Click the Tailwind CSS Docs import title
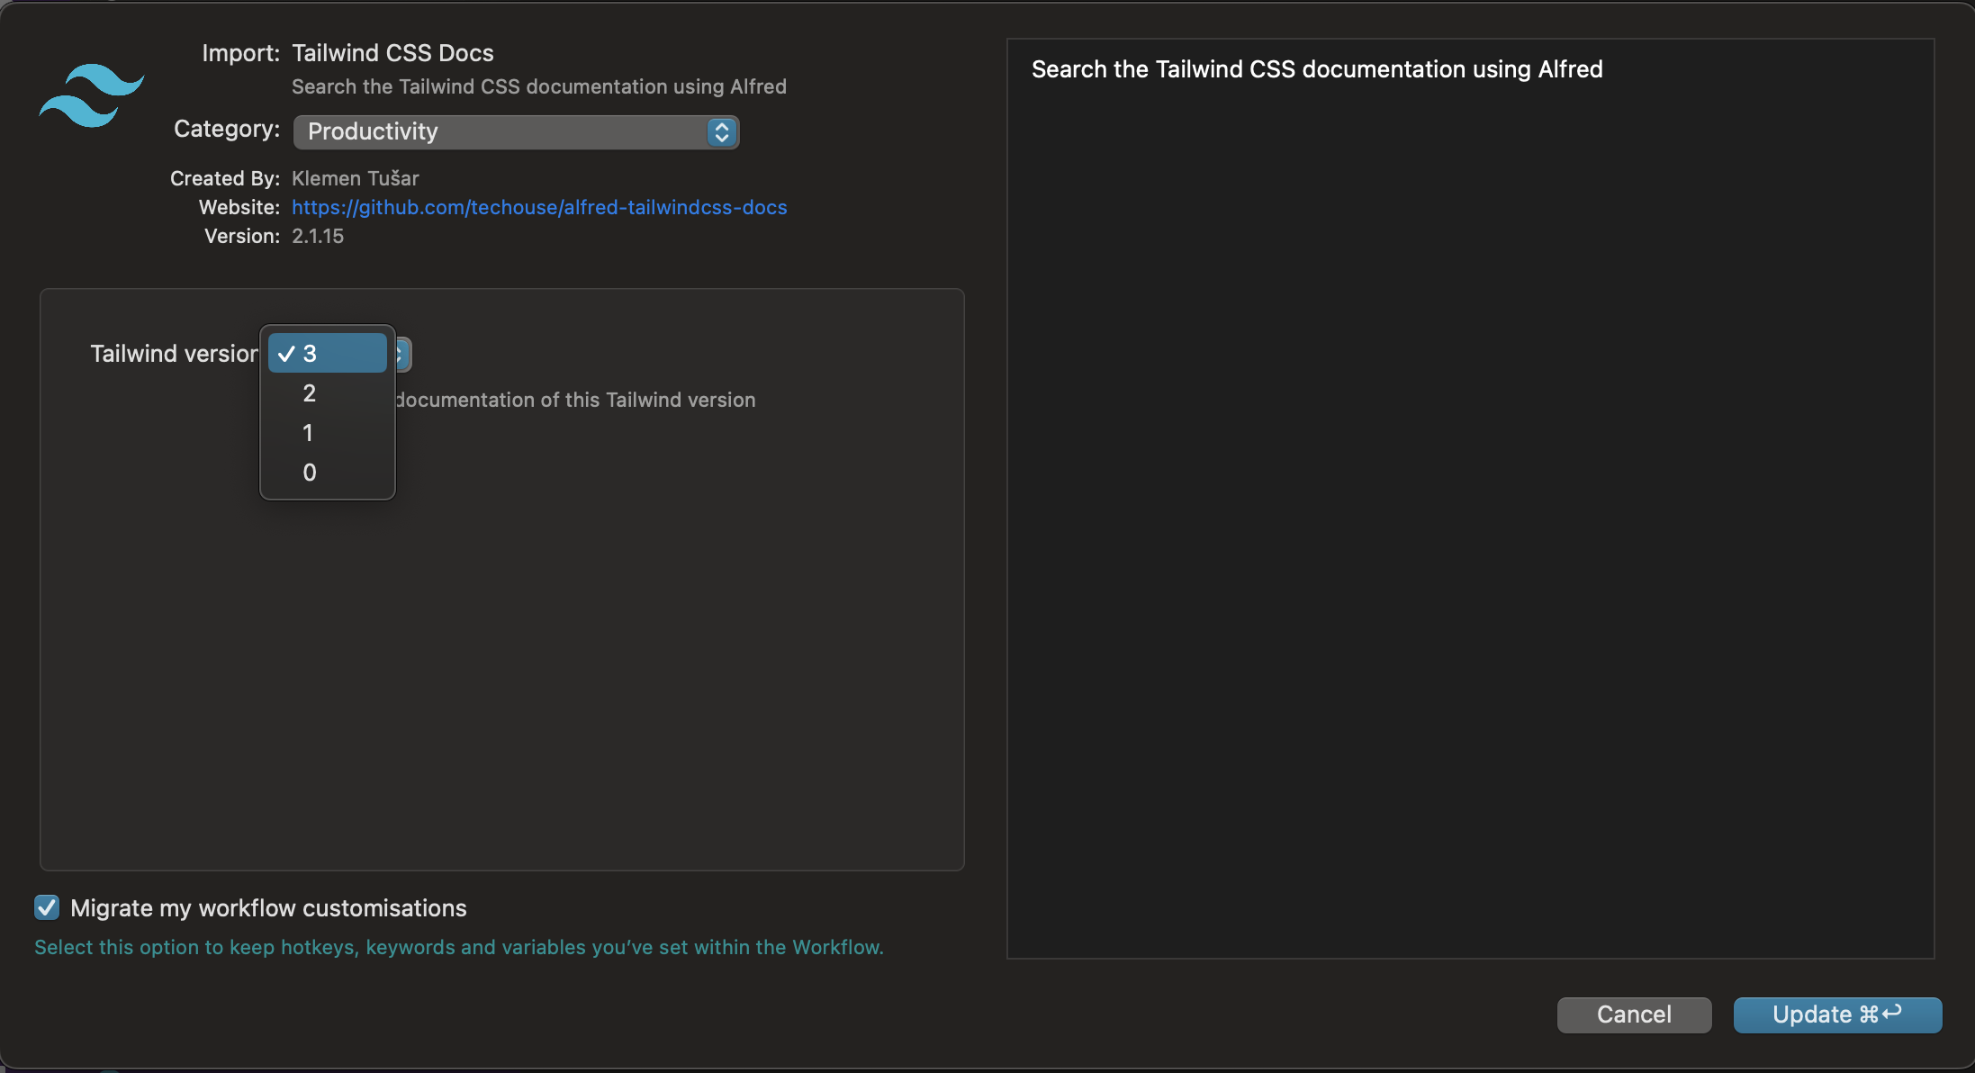1975x1073 pixels. (392, 53)
